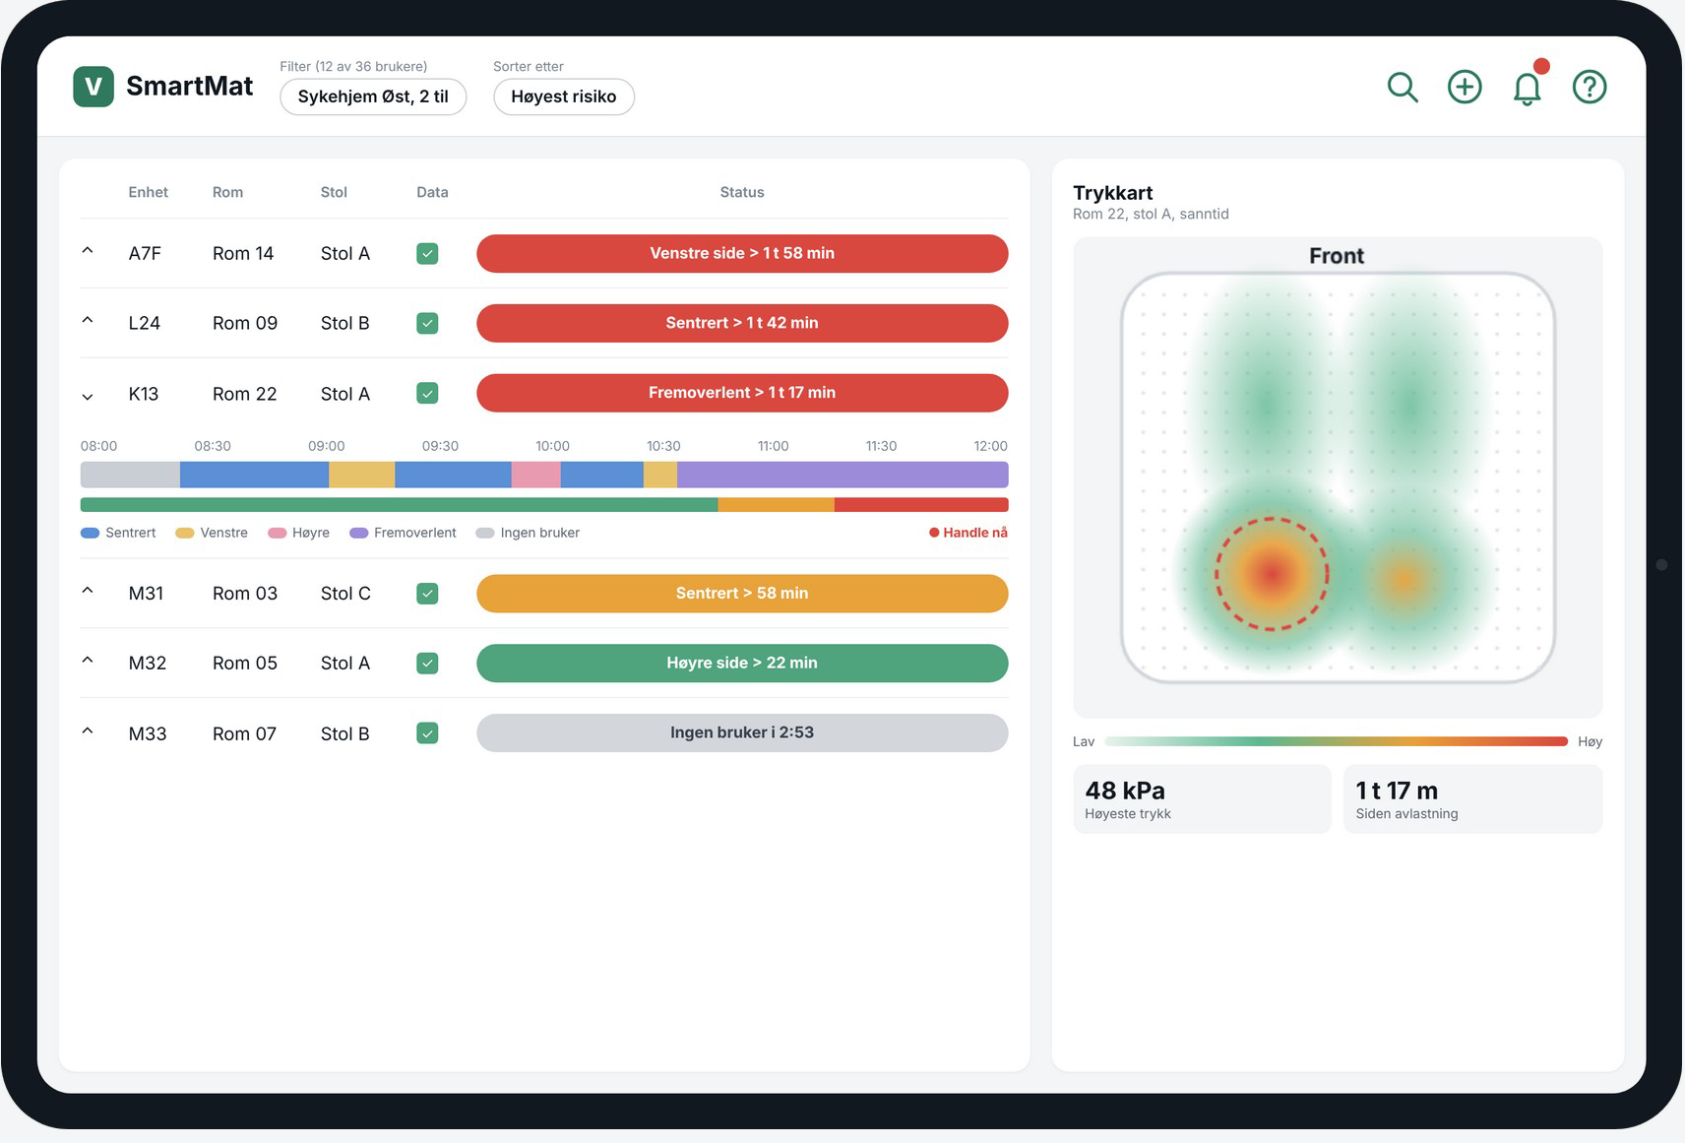Click the Sentrert legend swatch
The height and width of the screenshot is (1143, 1685).
[91, 533]
